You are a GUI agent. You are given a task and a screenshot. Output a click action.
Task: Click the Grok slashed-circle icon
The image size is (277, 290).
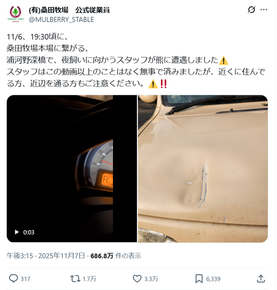pos(252,9)
